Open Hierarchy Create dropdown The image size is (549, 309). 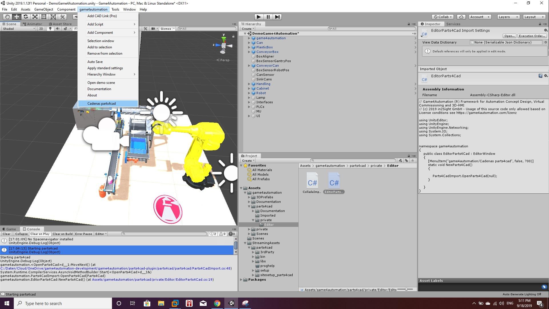(x=247, y=29)
